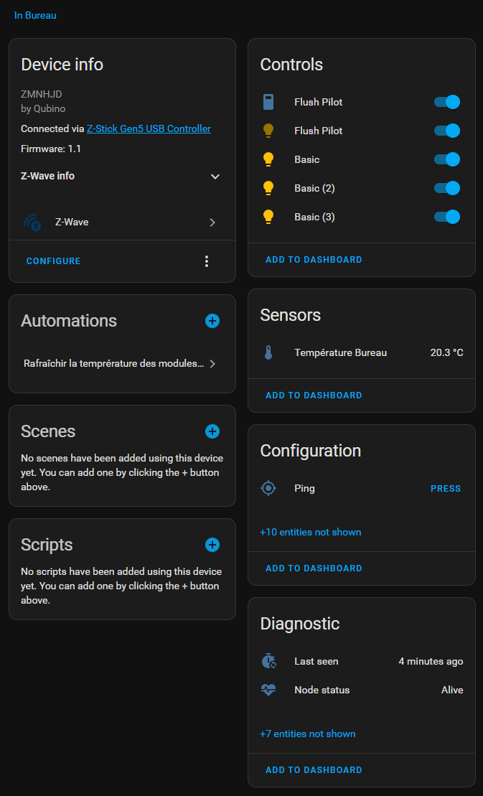
Task: Click the Last seen clock icon
Action: coord(268,661)
